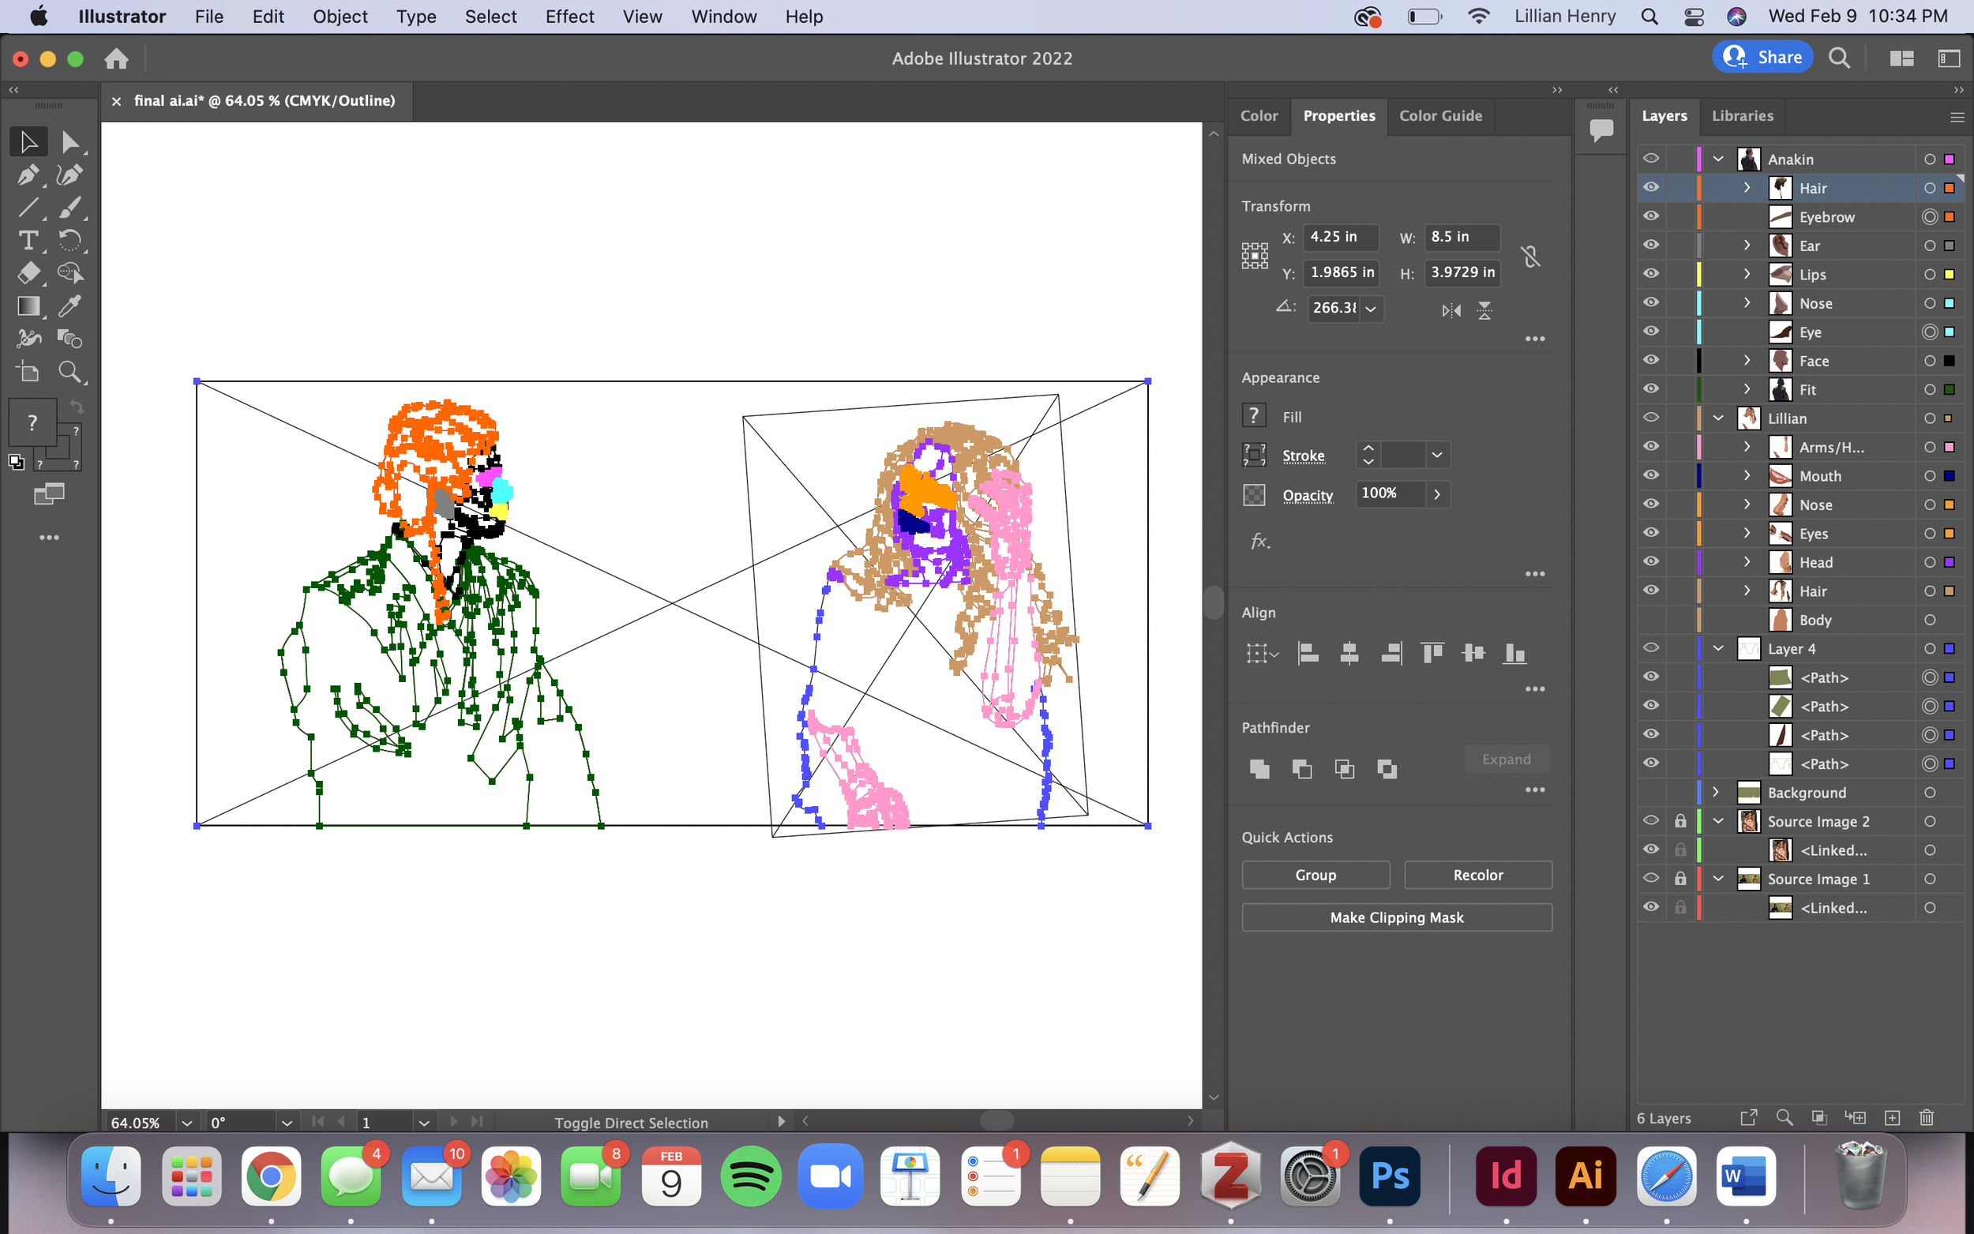Click the Group button in Quick Actions
Viewport: 1974px width, 1234px height.
coord(1315,874)
